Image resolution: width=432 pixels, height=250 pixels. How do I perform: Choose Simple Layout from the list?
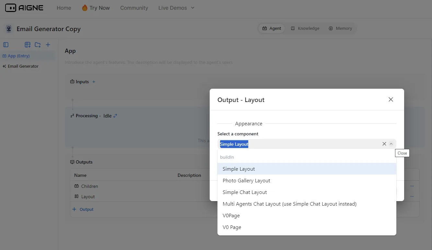point(307,169)
